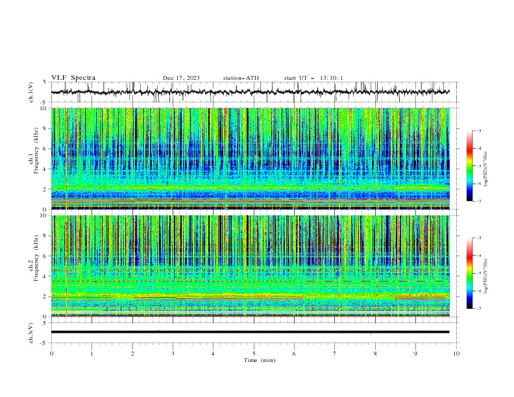Click the lower color scale bar for ch.2

click(470, 273)
